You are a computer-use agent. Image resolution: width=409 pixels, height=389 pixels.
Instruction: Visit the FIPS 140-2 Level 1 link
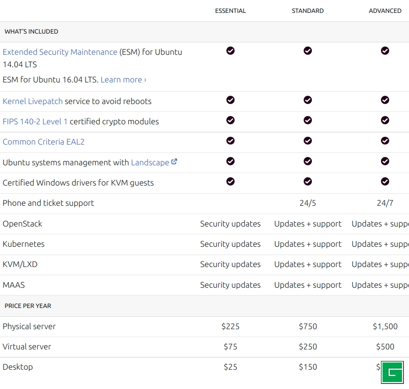point(35,122)
